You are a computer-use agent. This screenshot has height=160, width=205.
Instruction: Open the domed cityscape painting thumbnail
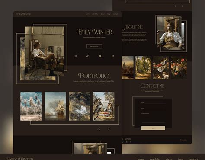pos(128,67)
